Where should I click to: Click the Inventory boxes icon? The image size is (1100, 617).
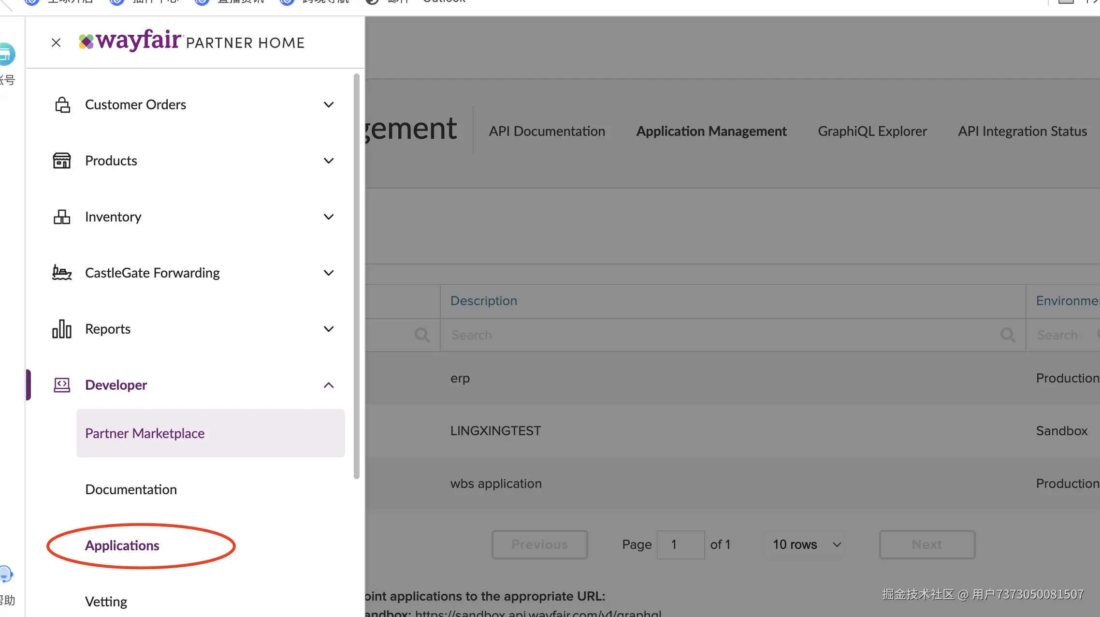click(x=62, y=217)
